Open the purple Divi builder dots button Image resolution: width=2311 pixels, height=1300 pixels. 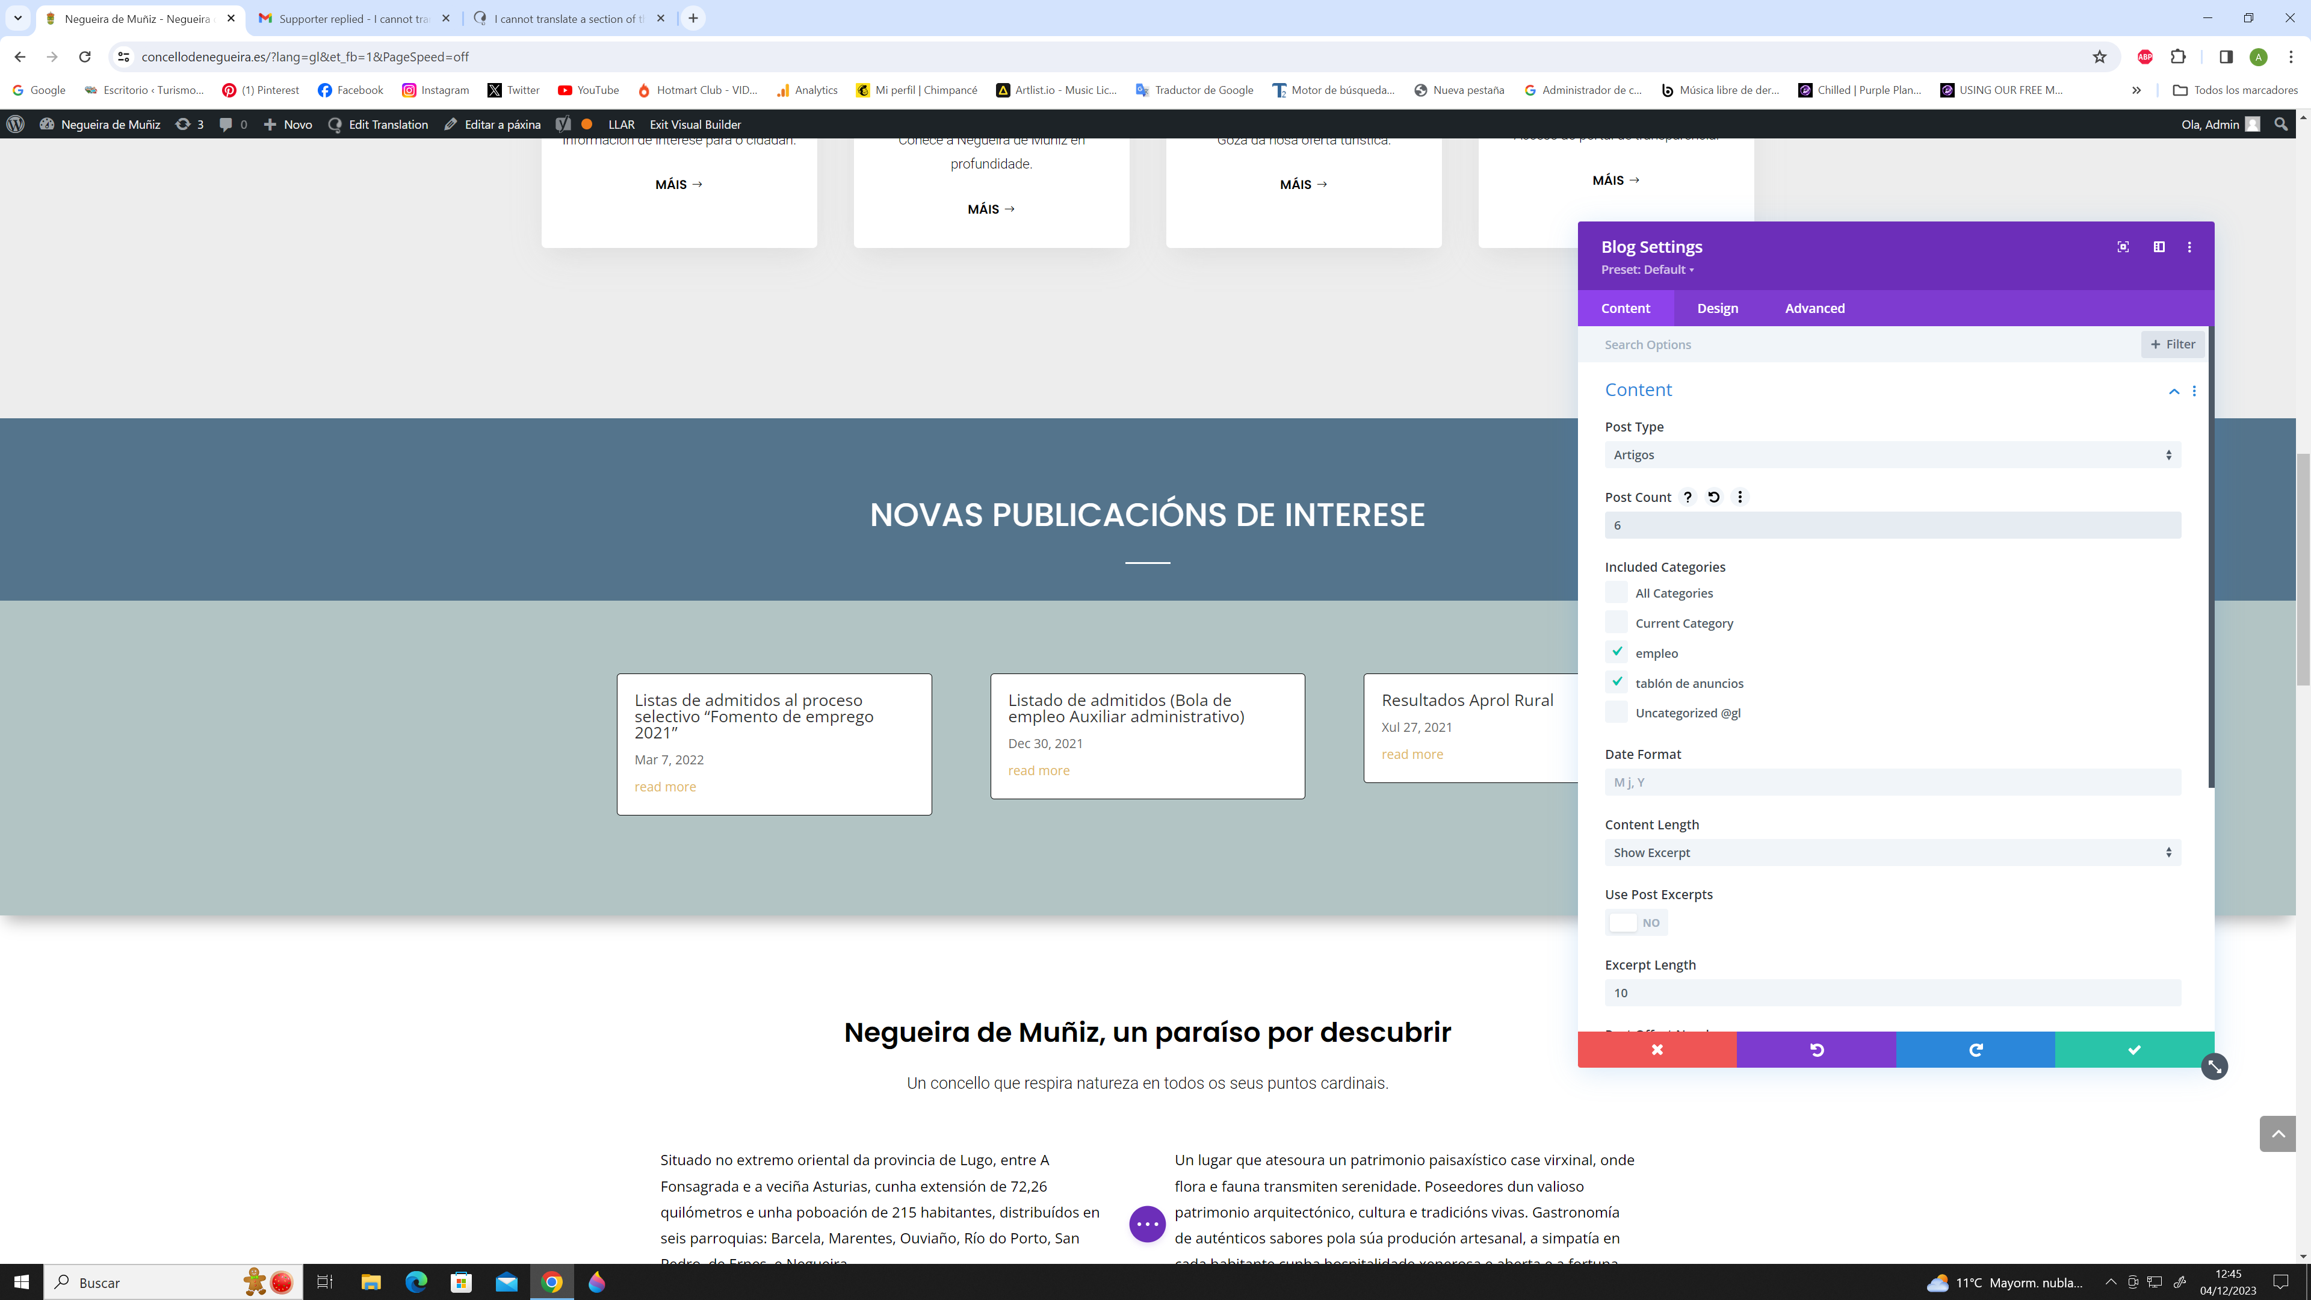click(1146, 1224)
